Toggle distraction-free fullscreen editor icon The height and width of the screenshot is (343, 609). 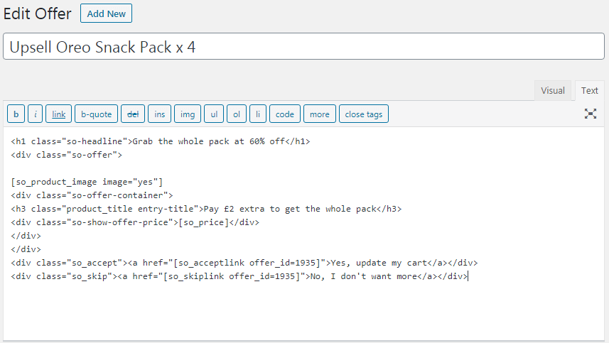pyautogui.click(x=590, y=114)
